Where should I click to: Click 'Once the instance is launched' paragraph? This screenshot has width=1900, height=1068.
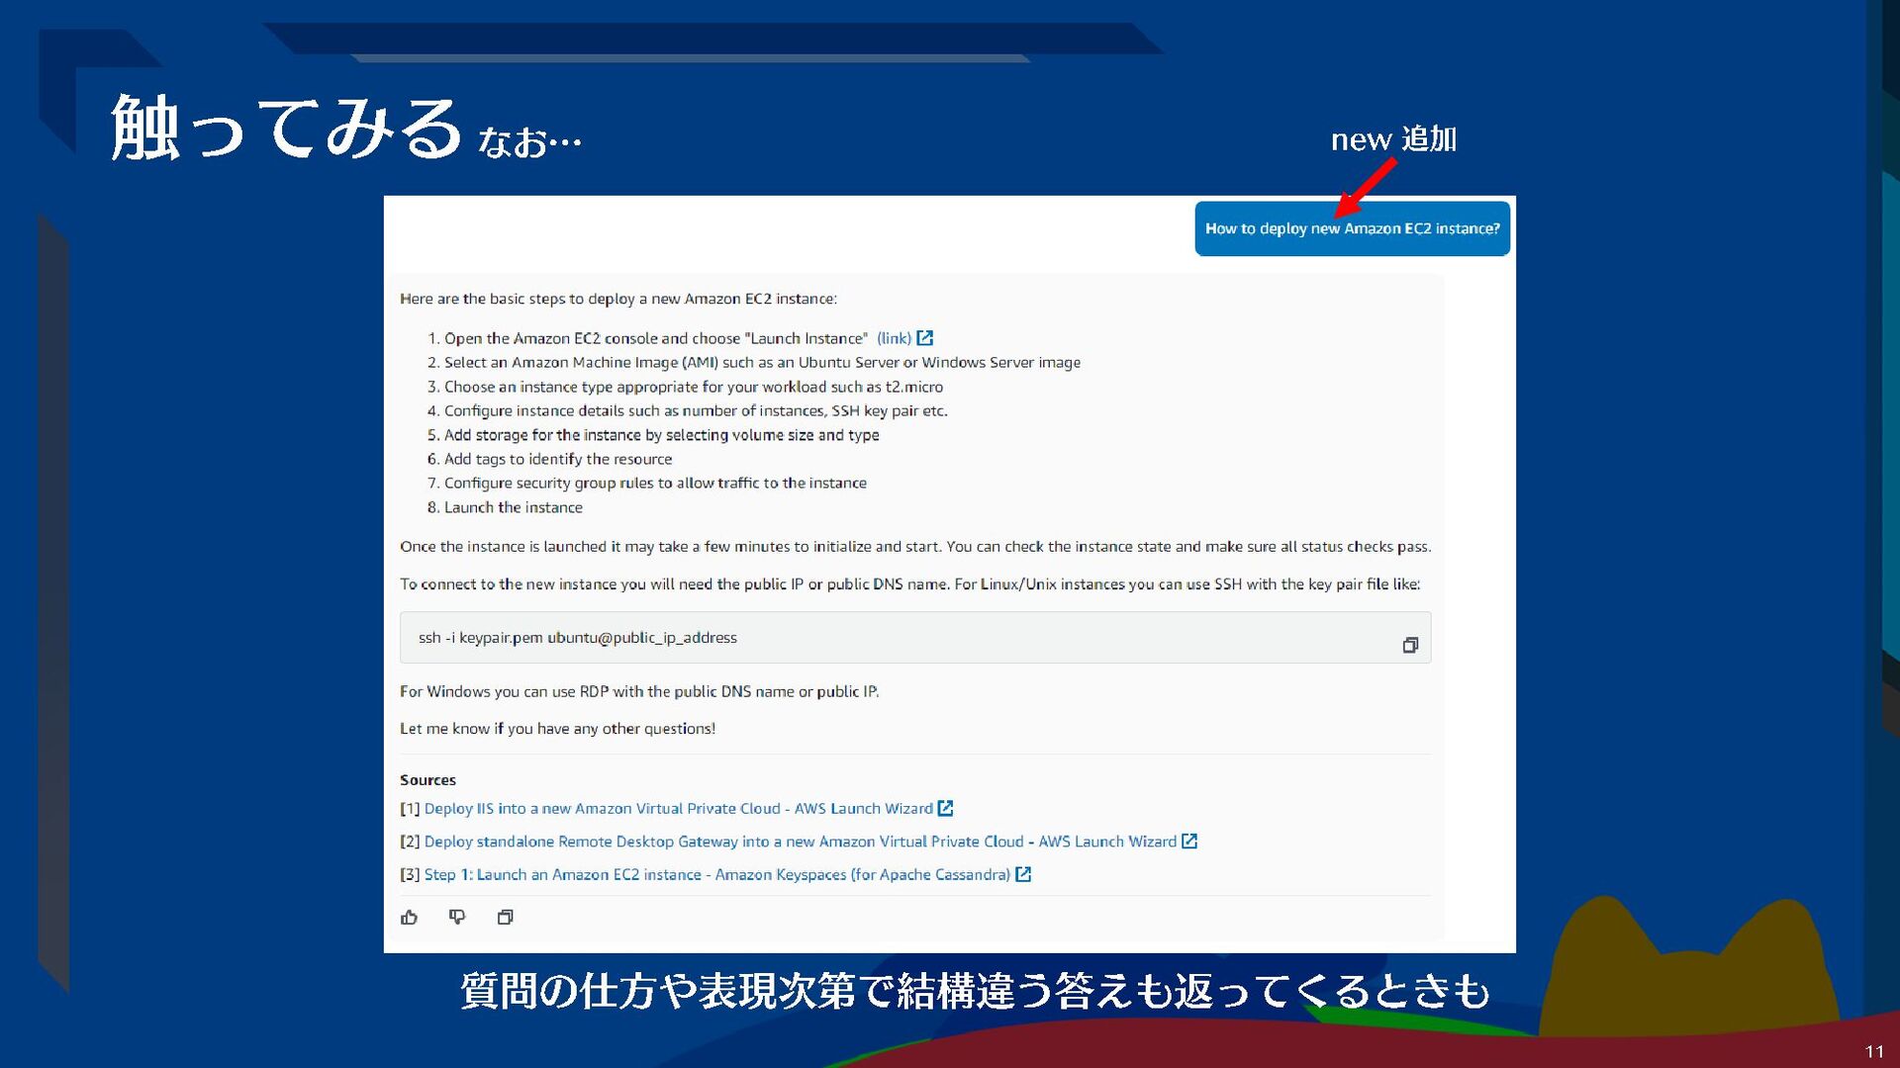(x=915, y=547)
